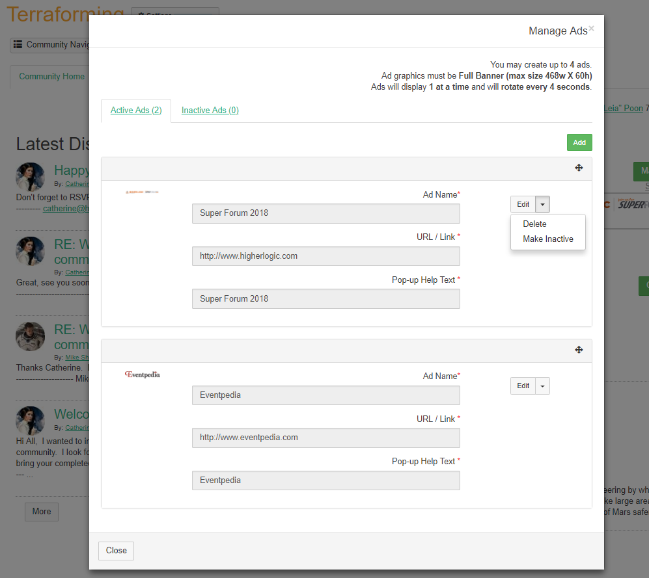Screen dimensions: 649x578
Task: Click the Eventpedia logo thumbnail
Action: click(x=143, y=374)
